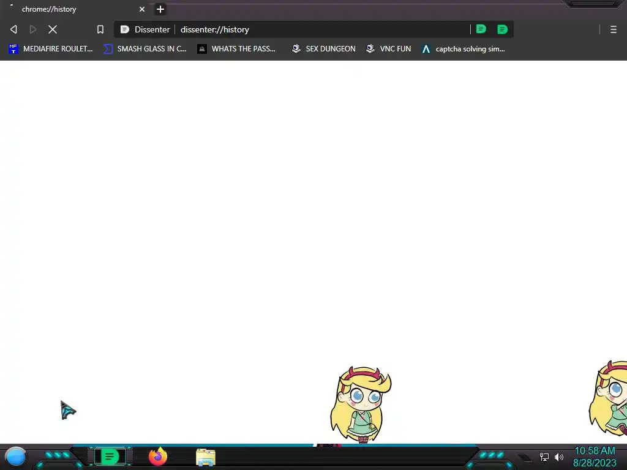Screen dimensions: 627x470
Task: Open the SEX DUNGEON bookmark
Action: (323, 49)
